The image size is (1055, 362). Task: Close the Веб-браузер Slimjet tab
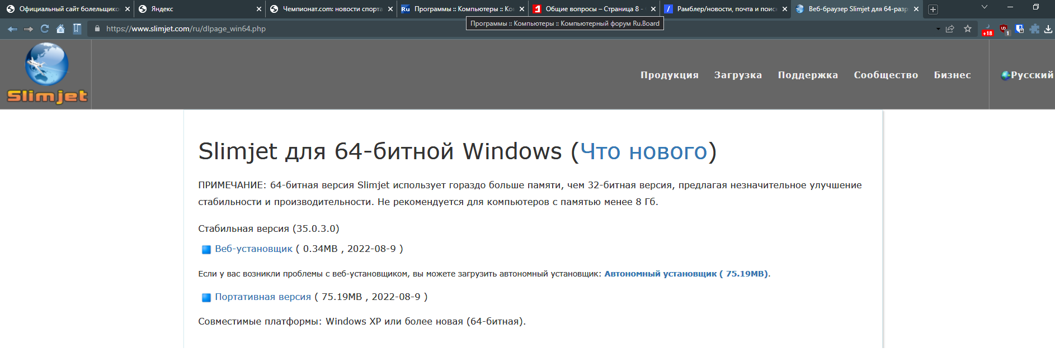(916, 9)
